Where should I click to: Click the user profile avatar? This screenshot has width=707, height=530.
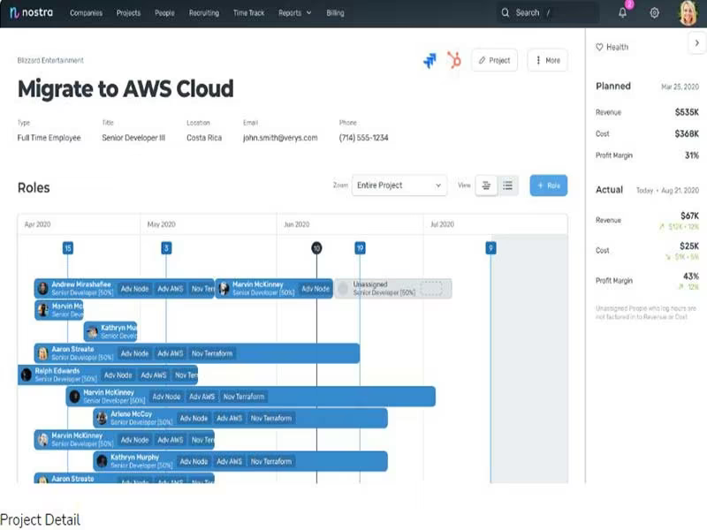(x=688, y=13)
